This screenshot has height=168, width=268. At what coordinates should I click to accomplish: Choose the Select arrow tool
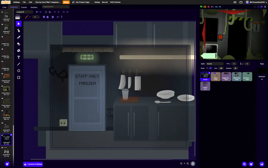tap(19, 24)
